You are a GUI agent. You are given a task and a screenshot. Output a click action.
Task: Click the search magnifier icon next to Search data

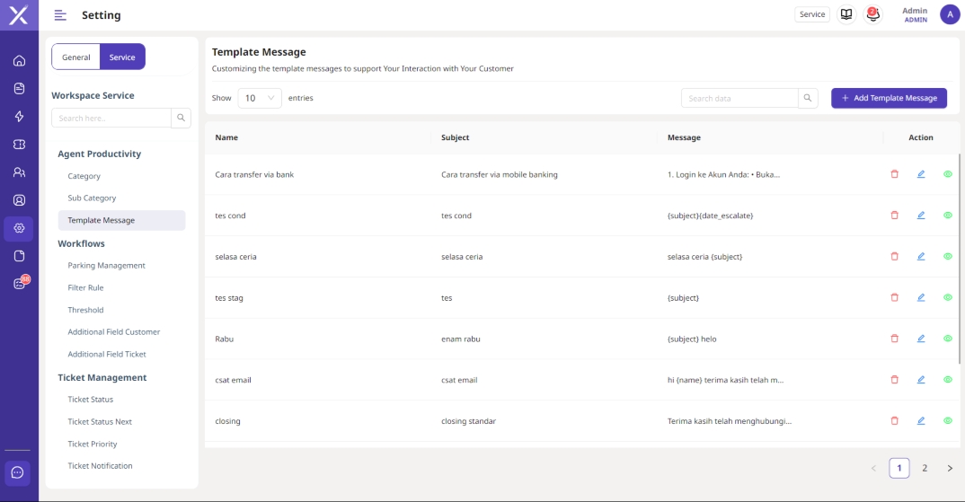point(808,98)
